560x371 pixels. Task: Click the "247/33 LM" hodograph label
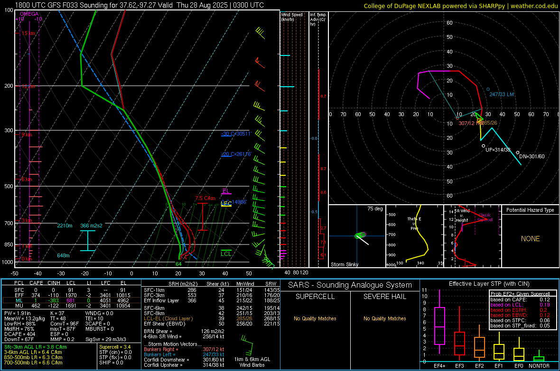point(502,95)
